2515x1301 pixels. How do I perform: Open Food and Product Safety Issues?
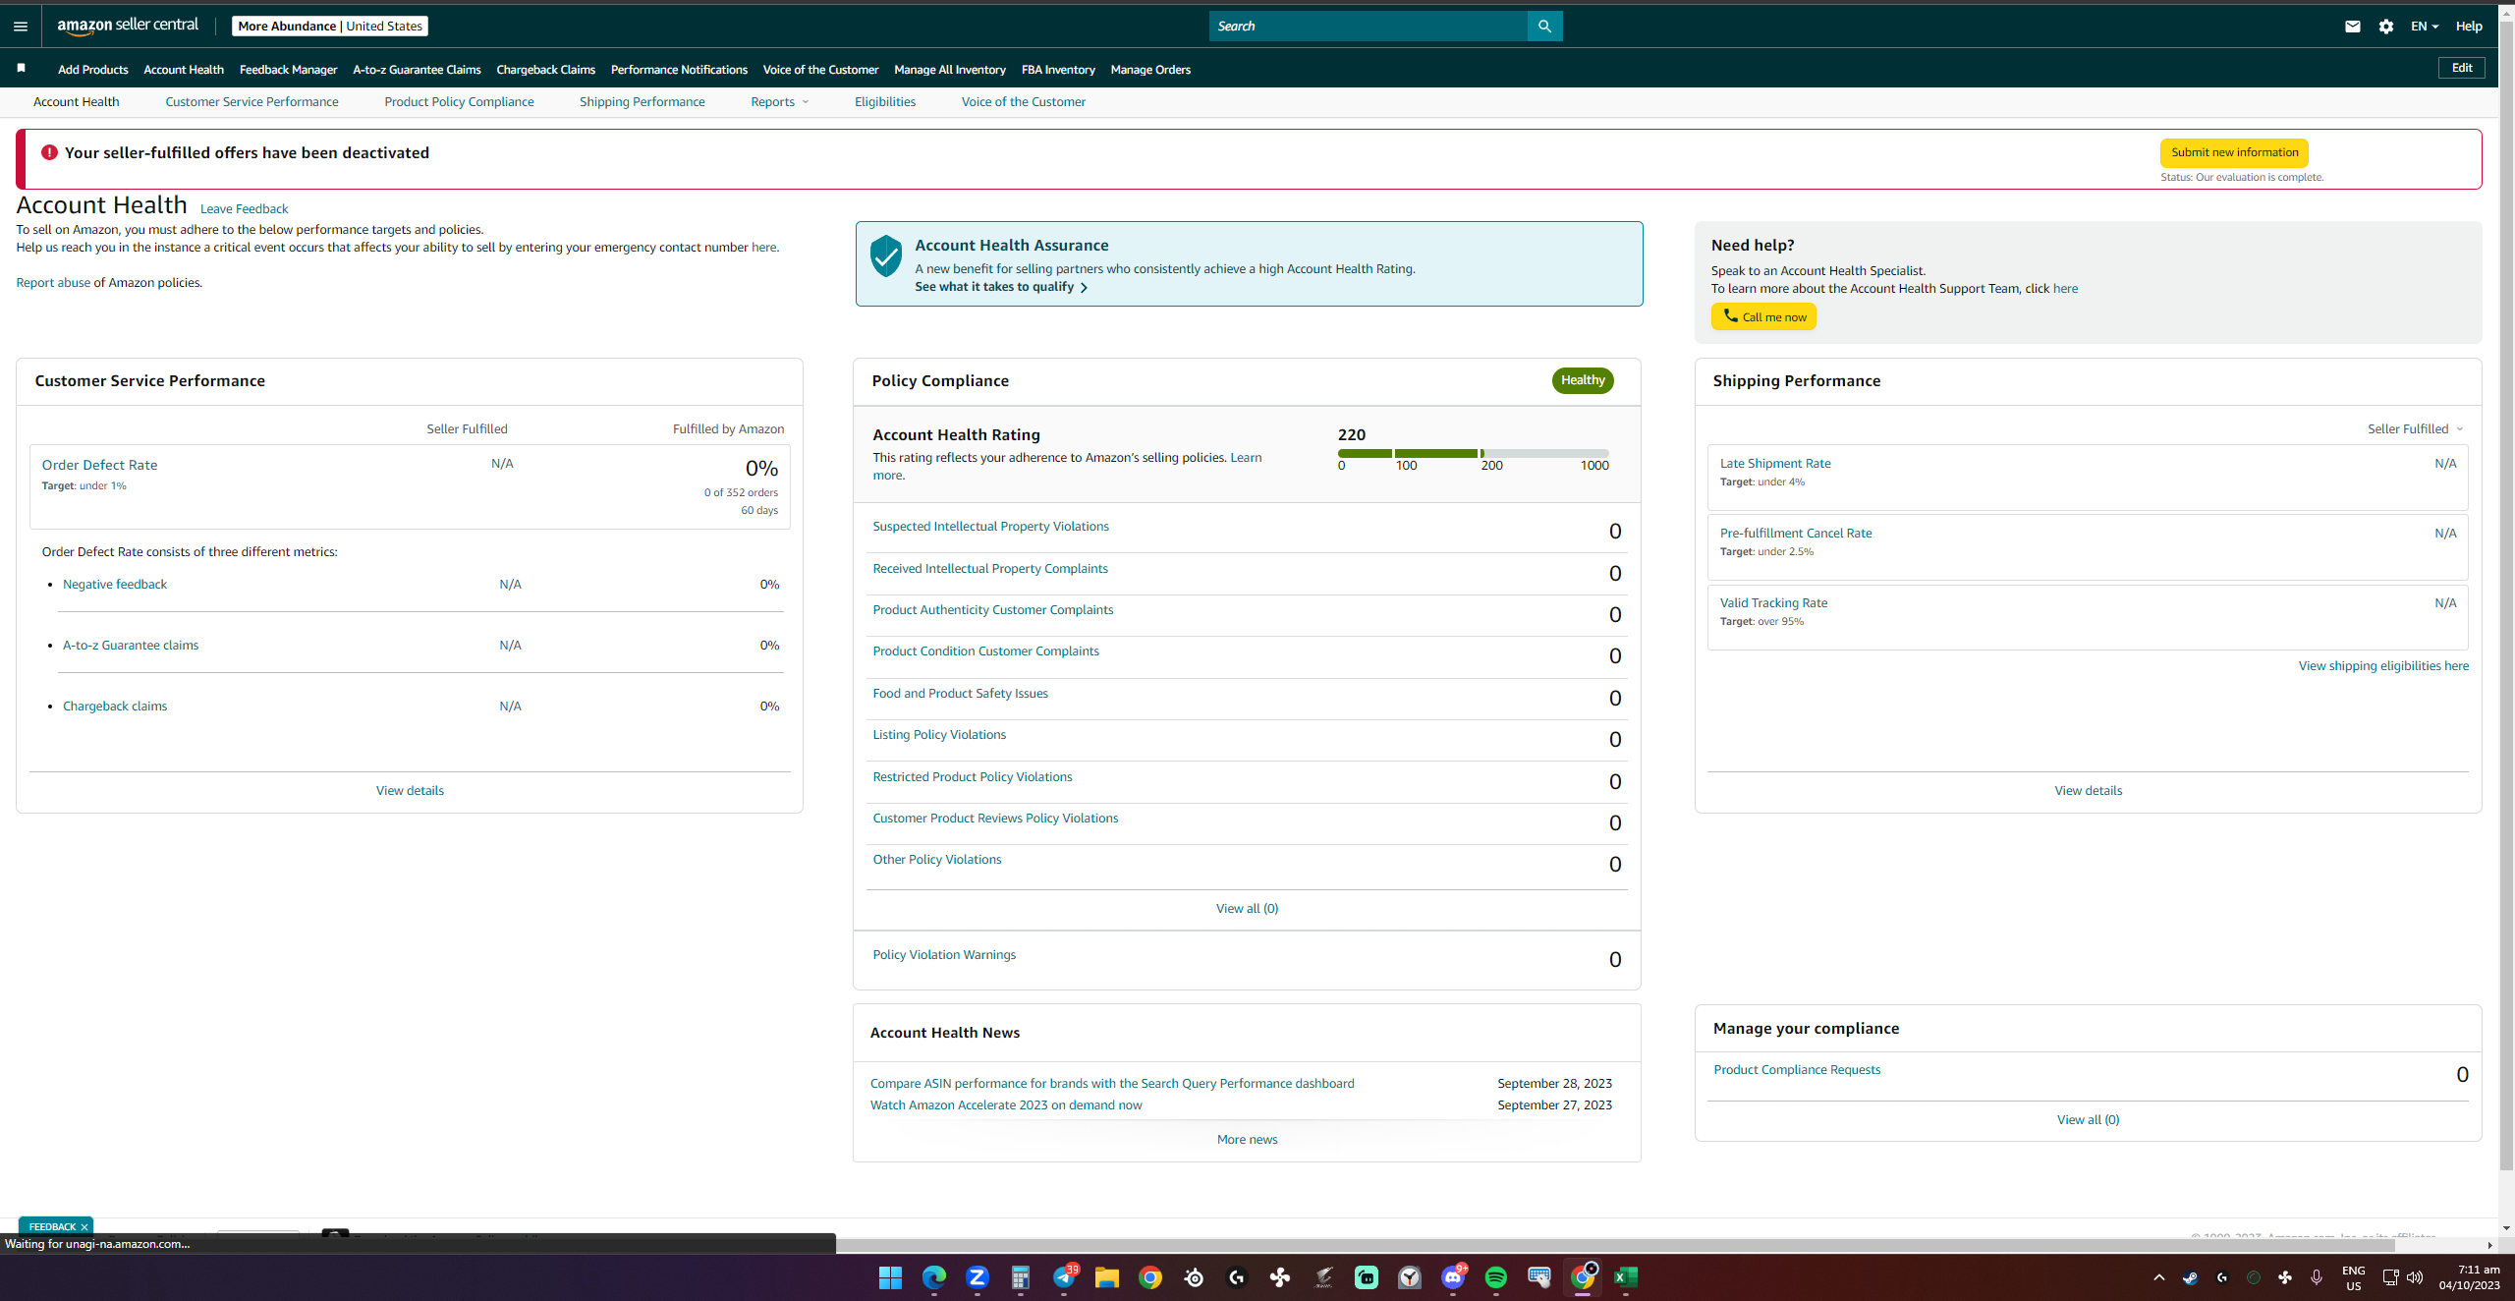pos(960,694)
